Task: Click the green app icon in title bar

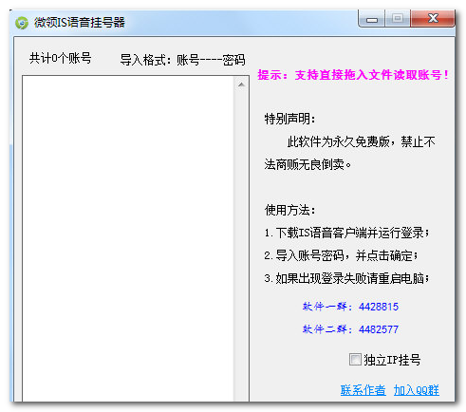Action: click(22, 23)
